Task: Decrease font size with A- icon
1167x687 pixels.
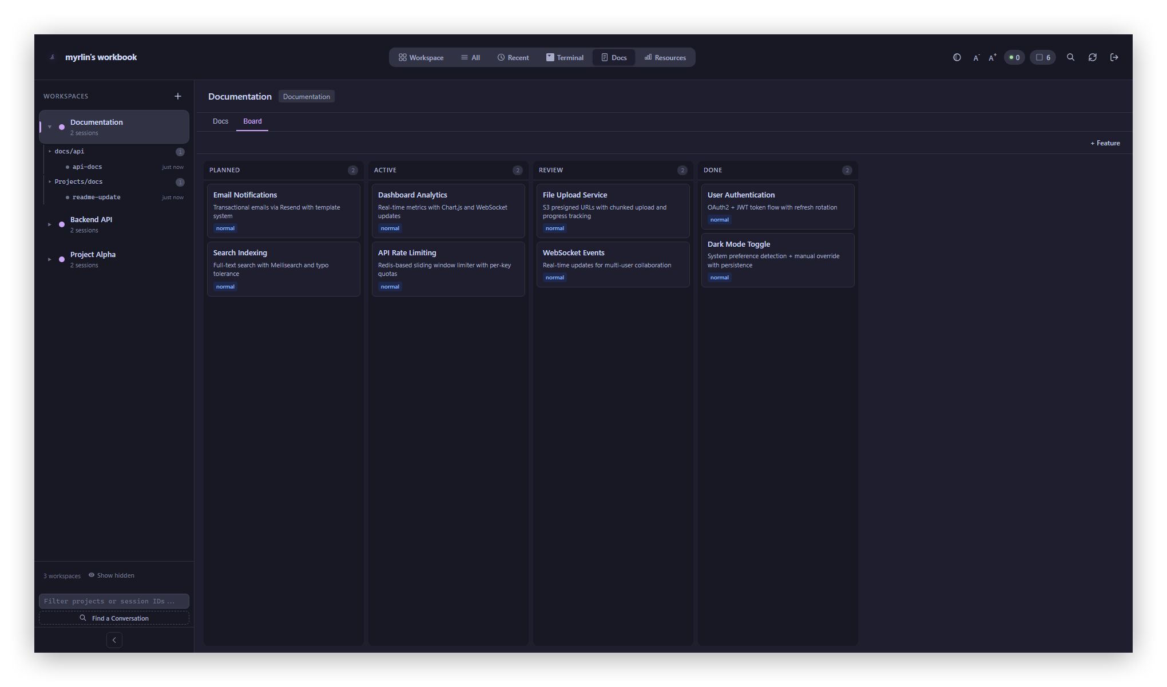Action: (976, 57)
